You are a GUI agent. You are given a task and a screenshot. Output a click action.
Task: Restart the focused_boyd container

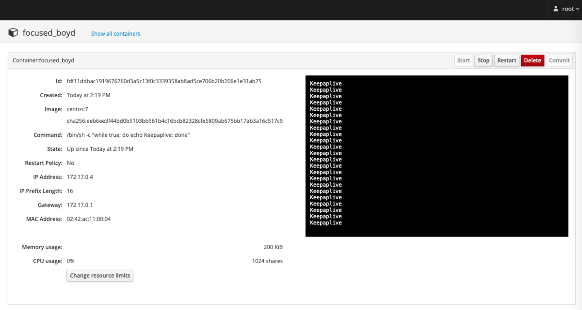click(506, 60)
